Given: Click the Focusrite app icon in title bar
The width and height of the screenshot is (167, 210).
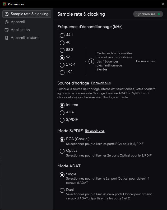Looking at the screenshot, I should (4, 4).
